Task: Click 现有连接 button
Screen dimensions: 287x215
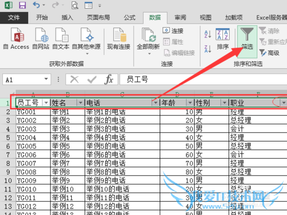Action: (x=119, y=38)
